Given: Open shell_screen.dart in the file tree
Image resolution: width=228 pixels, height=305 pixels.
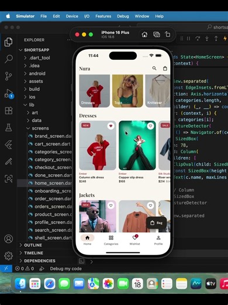Looking at the screenshot, I should (50, 238).
